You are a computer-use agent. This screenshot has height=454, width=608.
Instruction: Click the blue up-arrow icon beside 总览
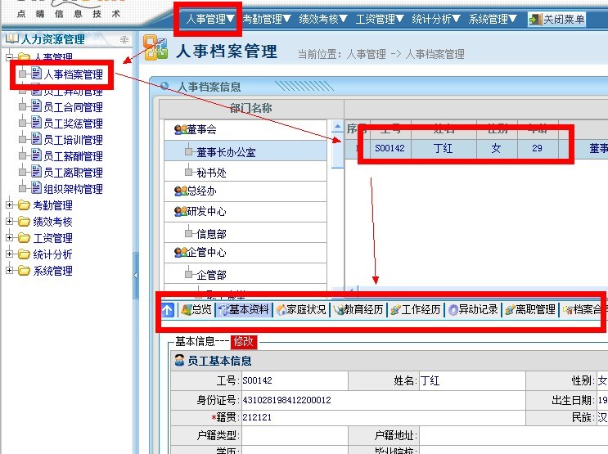(x=167, y=310)
